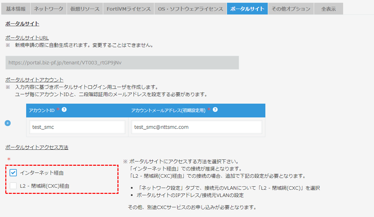Image resolution: width=374 pixels, height=217 pixels.
Task: Enable the L2 - 閉域網(CXC)経由 checkbox
Action: click(13, 186)
